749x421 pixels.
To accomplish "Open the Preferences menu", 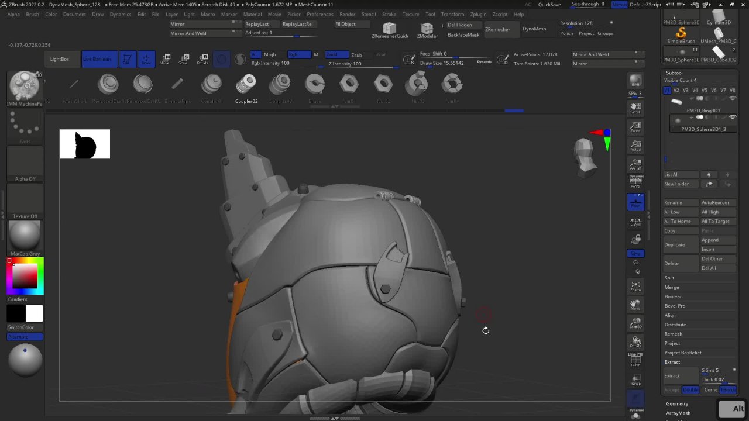I will pos(320,14).
